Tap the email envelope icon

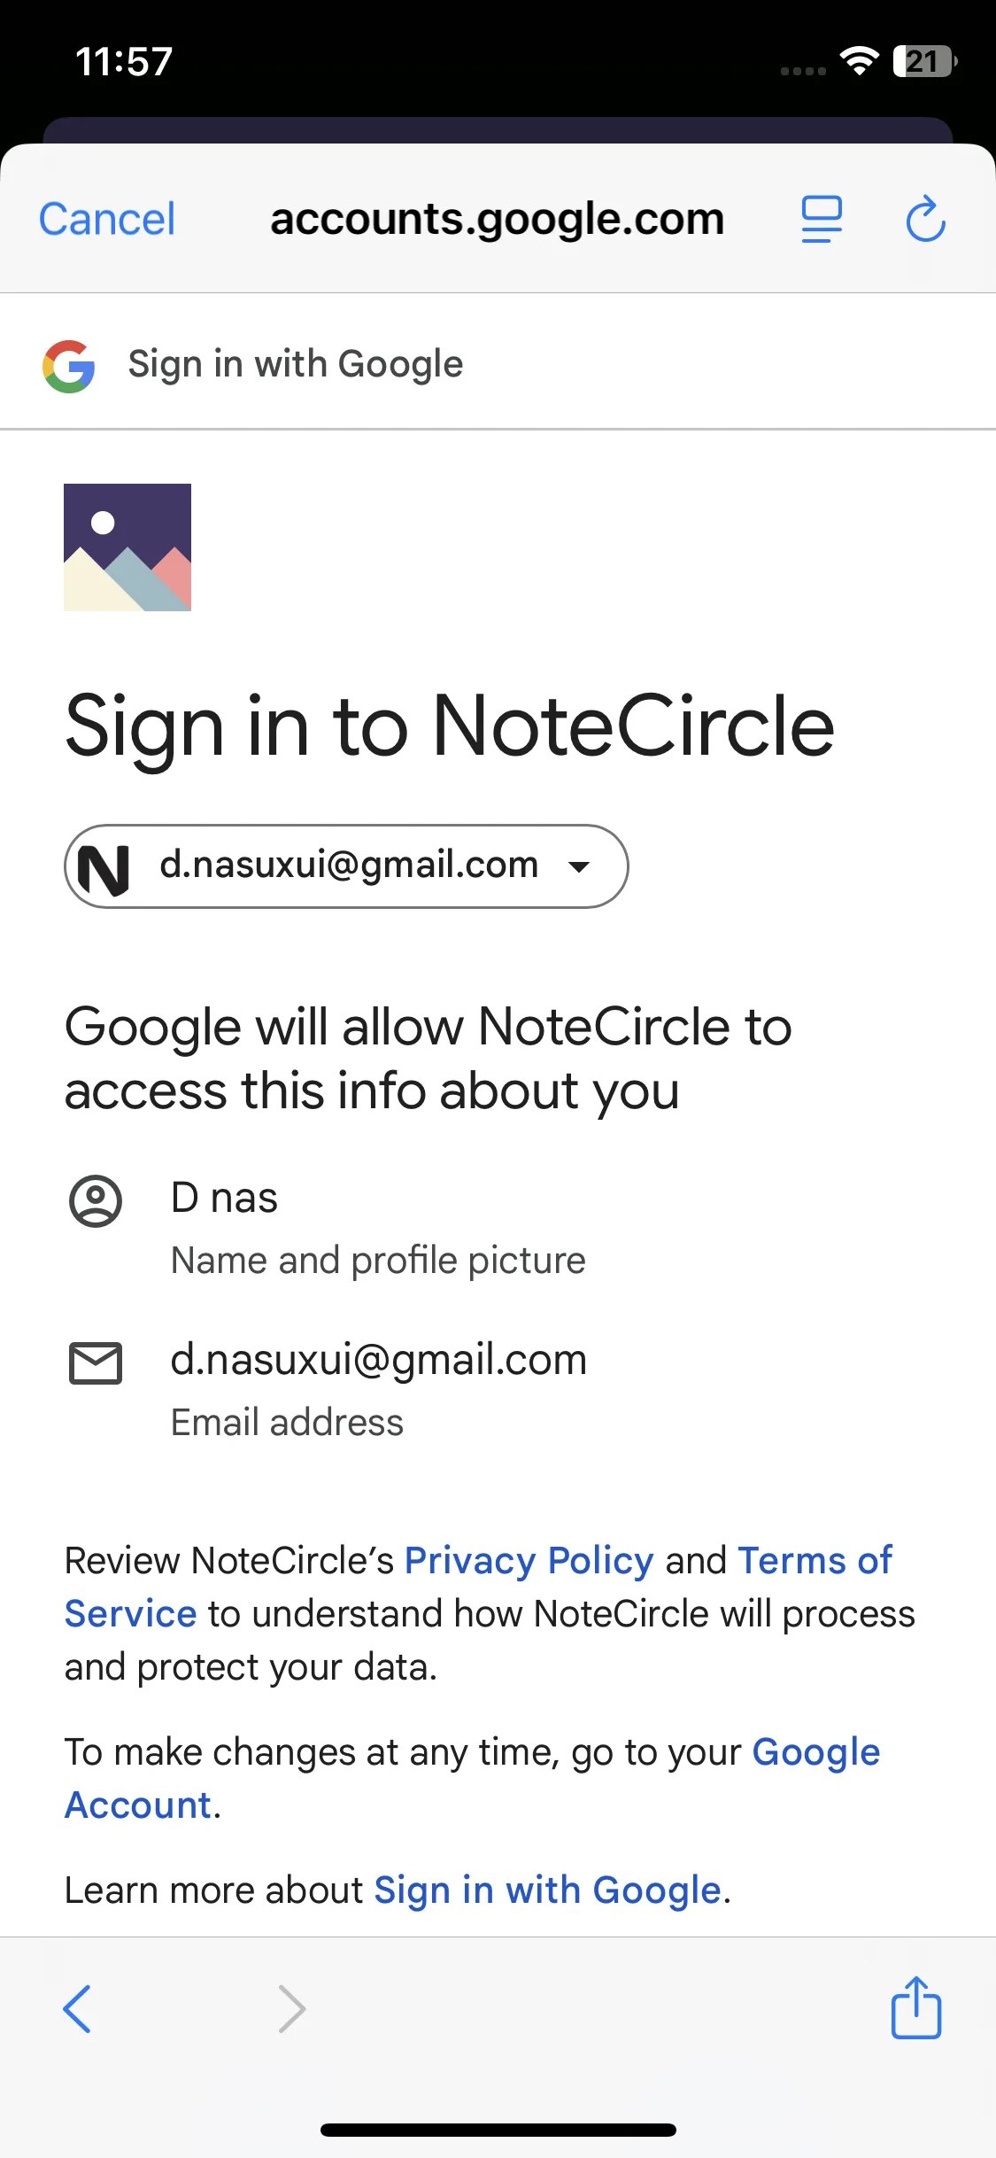96,1362
